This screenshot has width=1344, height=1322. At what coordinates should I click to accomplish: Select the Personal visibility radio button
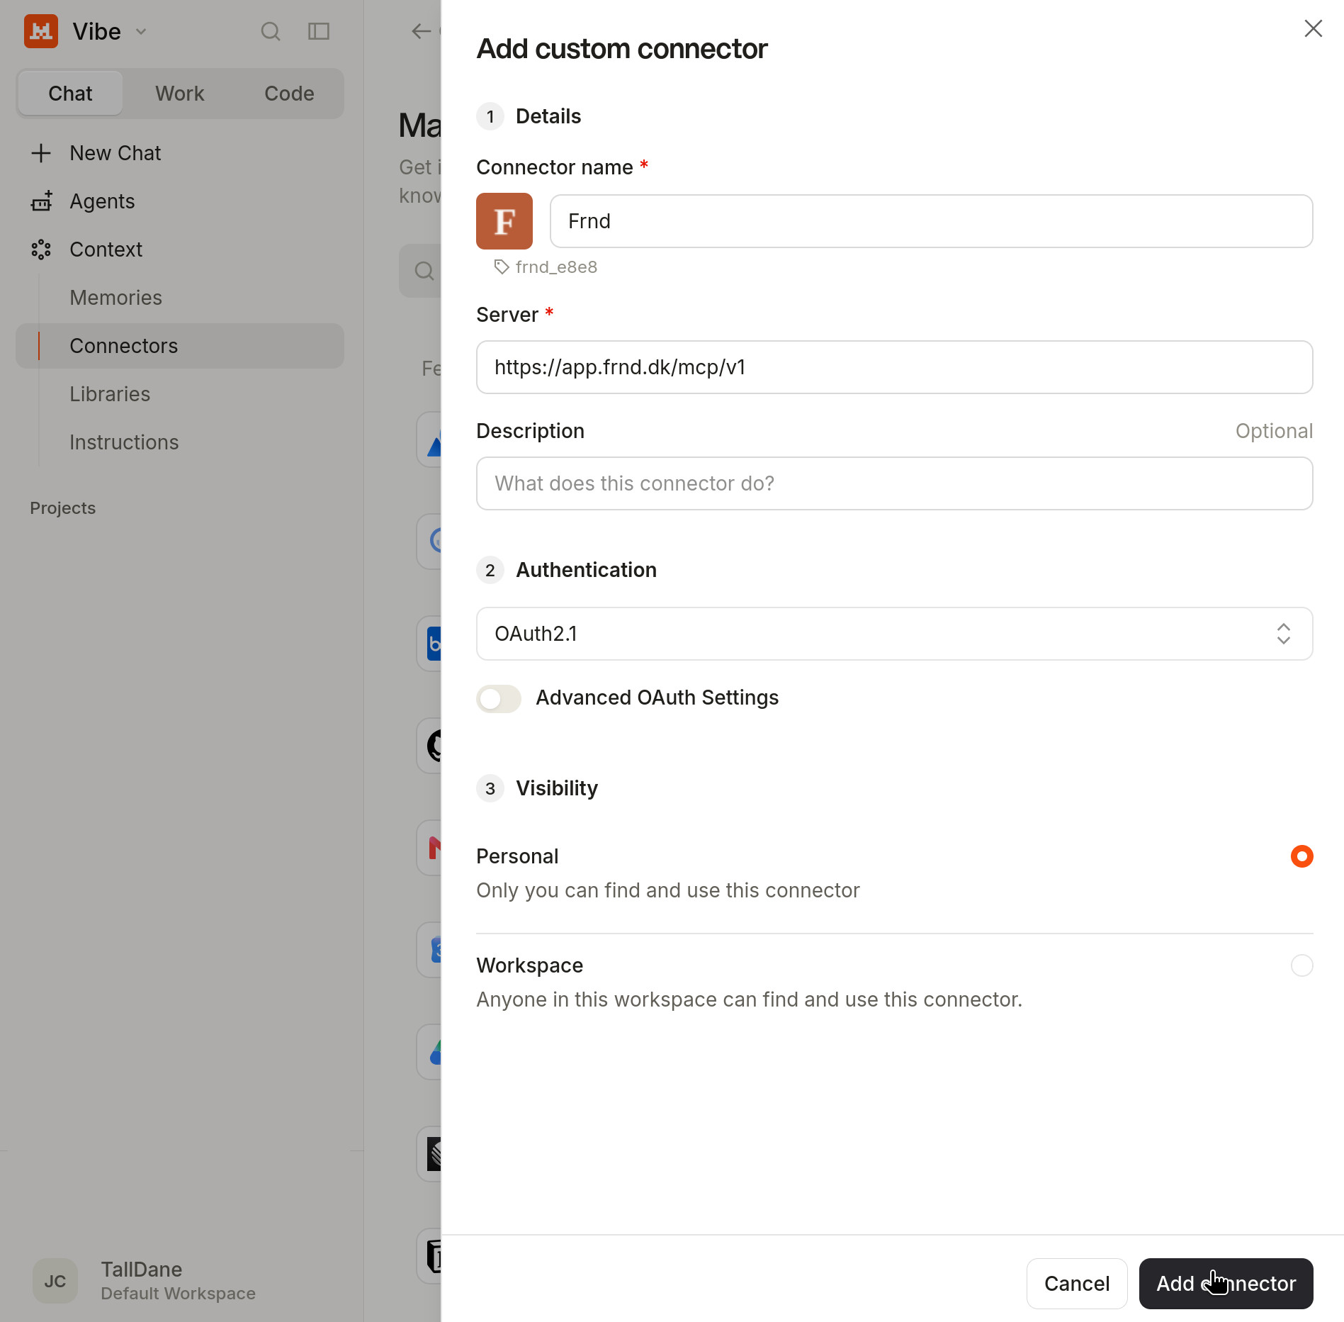coord(1302,856)
